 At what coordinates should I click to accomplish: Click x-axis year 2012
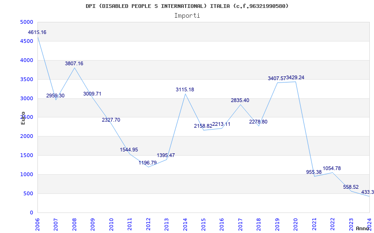[148, 224]
